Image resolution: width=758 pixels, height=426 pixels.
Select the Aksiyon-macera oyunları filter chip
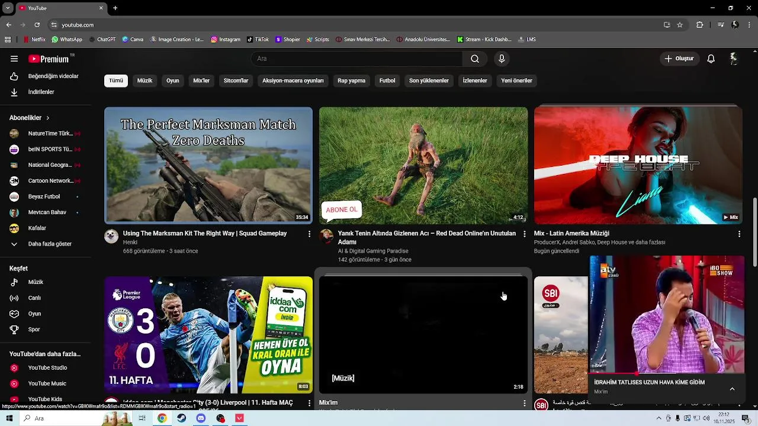[293, 80]
